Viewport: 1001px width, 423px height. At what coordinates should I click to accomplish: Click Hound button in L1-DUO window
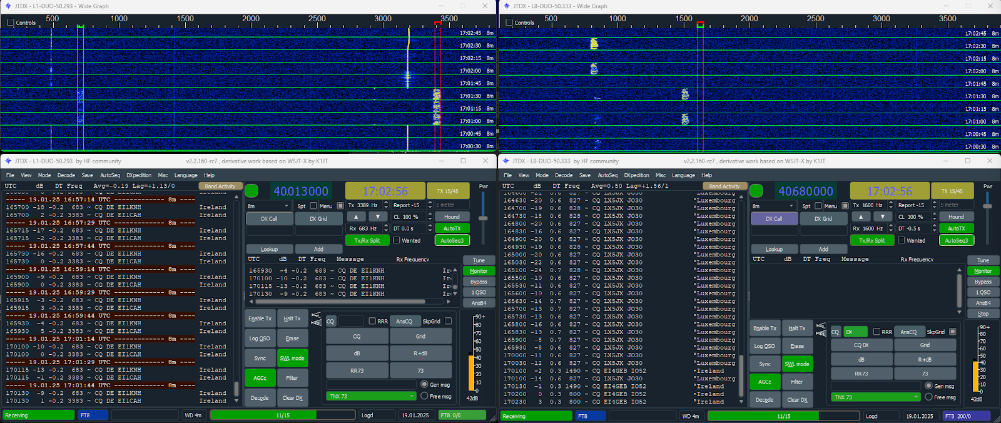pos(452,217)
